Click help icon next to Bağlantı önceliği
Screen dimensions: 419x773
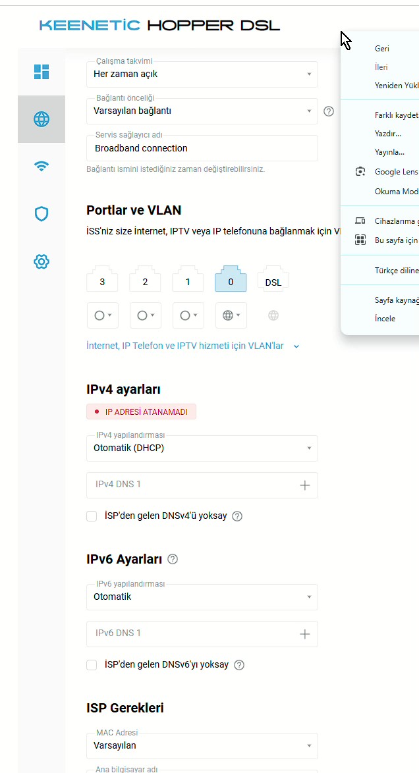(x=329, y=111)
